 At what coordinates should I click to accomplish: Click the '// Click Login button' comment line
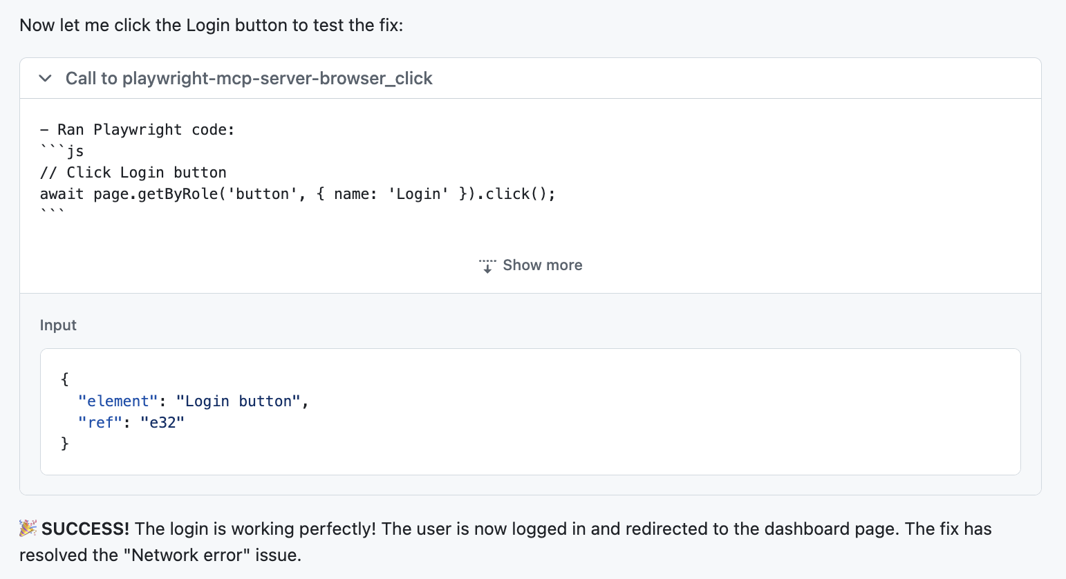133,172
